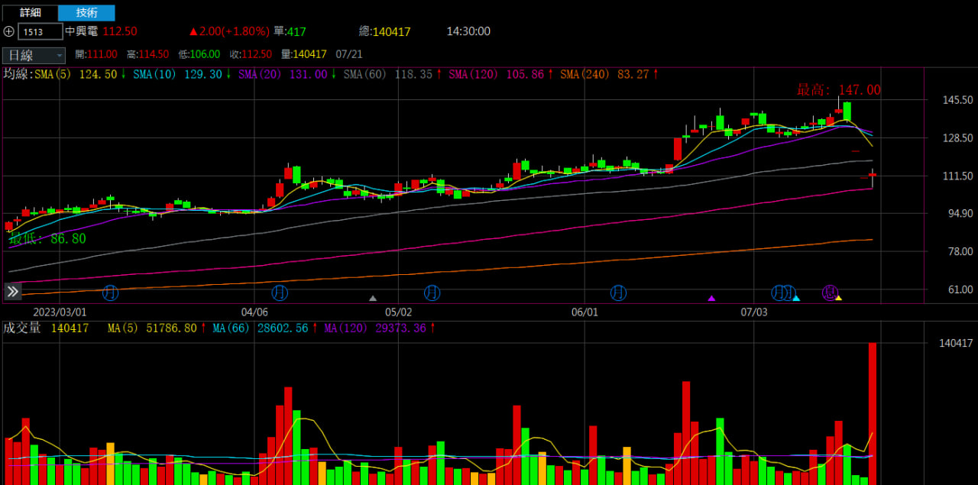This screenshot has width=978, height=485.
Task: Click the yellow triangle event marker
Action: pyautogui.click(x=838, y=297)
